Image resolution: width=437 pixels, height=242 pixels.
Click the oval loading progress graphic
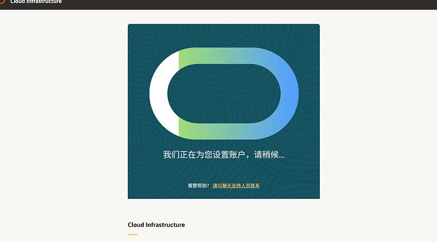tap(224, 93)
